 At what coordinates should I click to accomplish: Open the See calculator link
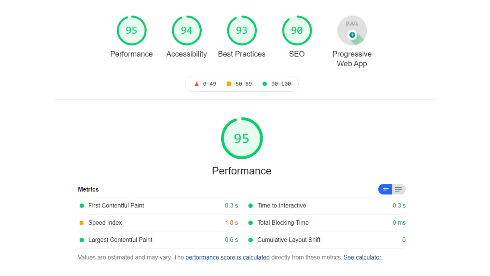tap(363, 257)
